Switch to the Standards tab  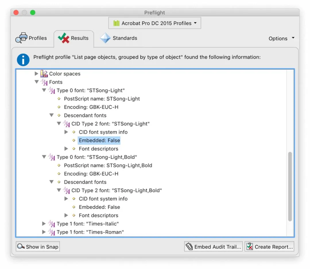(119, 38)
